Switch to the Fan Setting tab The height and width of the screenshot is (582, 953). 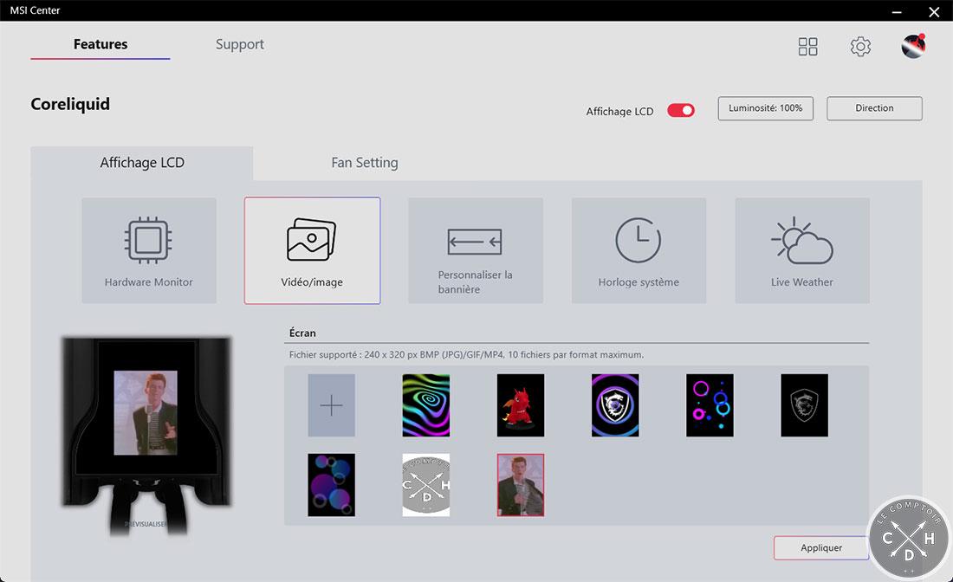[365, 163]
